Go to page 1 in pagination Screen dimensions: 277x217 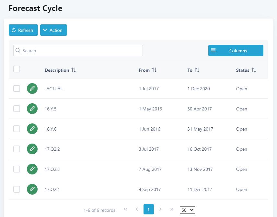pyautogui.click(x=149, y=210)
